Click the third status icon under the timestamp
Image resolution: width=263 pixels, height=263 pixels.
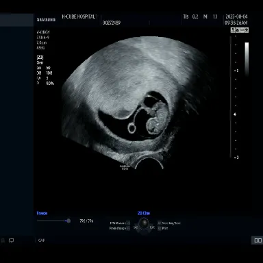(242, 30)
